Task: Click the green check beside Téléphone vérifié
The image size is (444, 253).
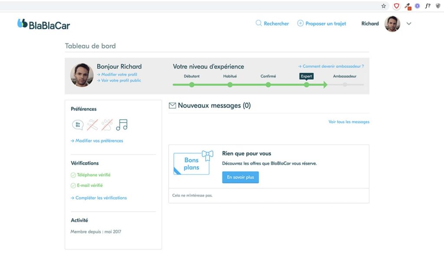Action: pyautogui.click(x=73, y=175)
